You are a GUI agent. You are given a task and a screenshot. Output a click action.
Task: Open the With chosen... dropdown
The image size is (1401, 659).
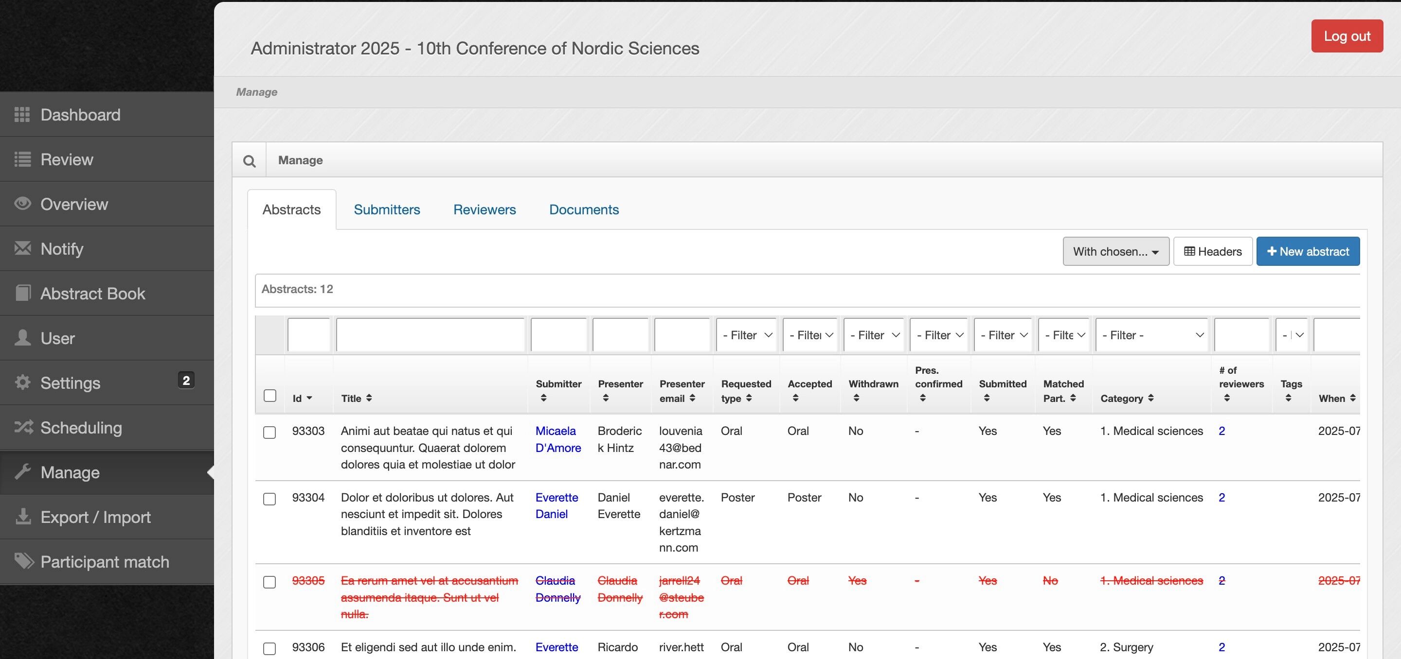(1115, 252)
